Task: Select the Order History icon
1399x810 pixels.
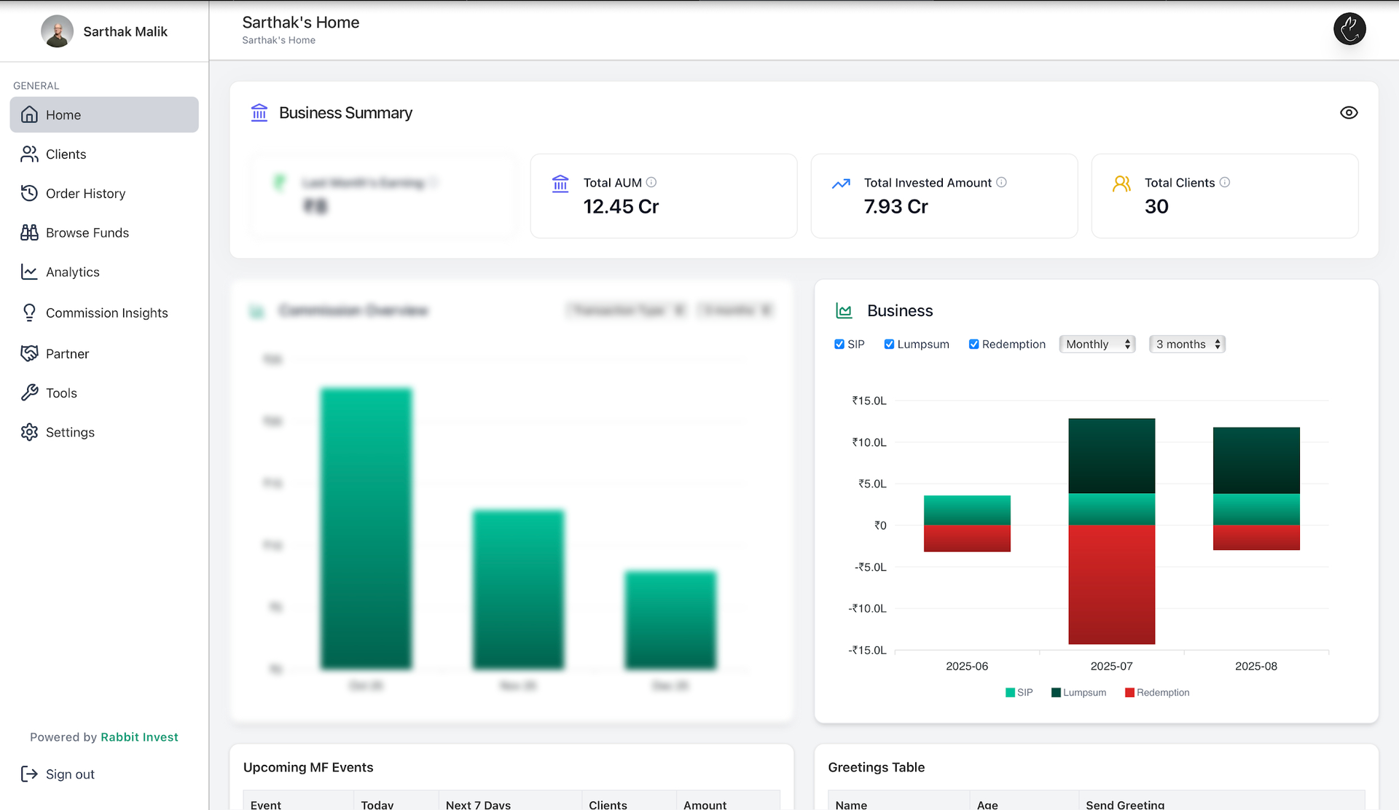Action: pyautogui.click(x=29, y=193)
